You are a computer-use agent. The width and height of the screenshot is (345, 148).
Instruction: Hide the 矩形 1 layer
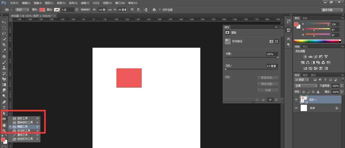coord(296,99)
